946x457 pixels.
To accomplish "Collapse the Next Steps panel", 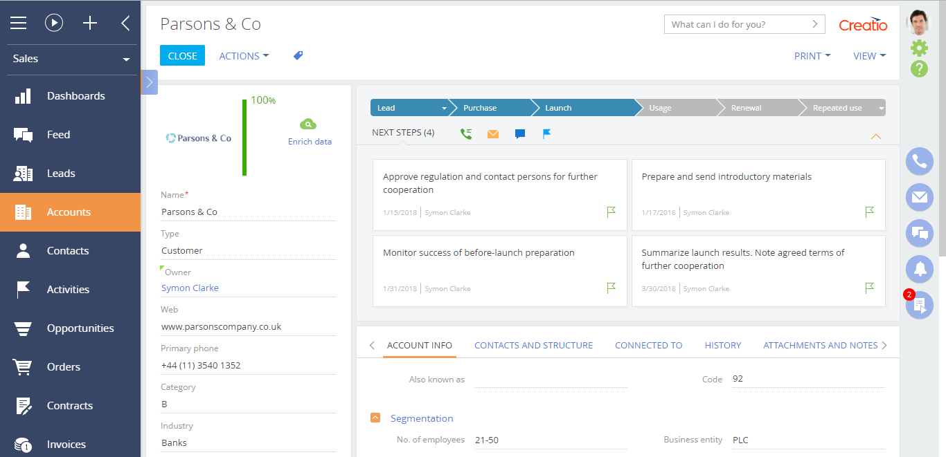I will [875, 136].
